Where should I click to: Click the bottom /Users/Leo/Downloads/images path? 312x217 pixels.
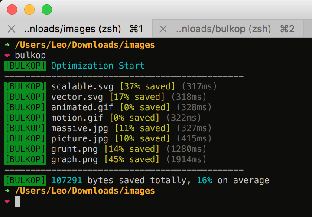pos(85,191)
